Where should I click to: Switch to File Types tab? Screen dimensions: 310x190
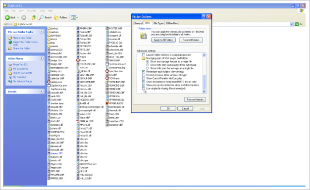(x=158, y=23)
